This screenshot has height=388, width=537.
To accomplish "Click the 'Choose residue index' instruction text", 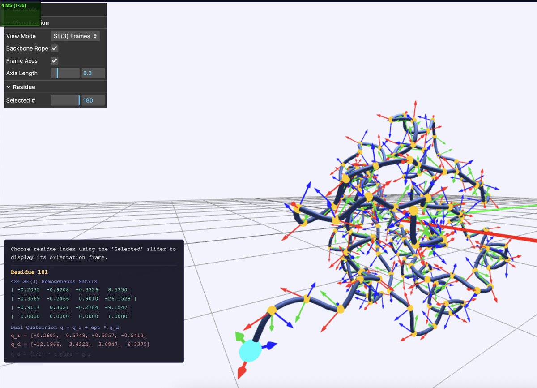I will coord(93,253).
